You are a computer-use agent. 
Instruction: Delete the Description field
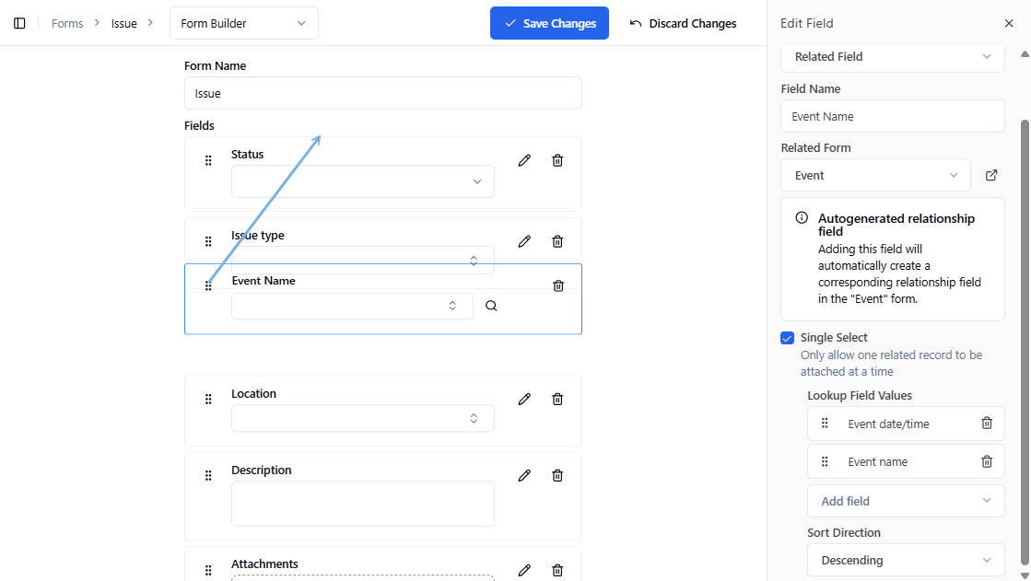(557, 475)
